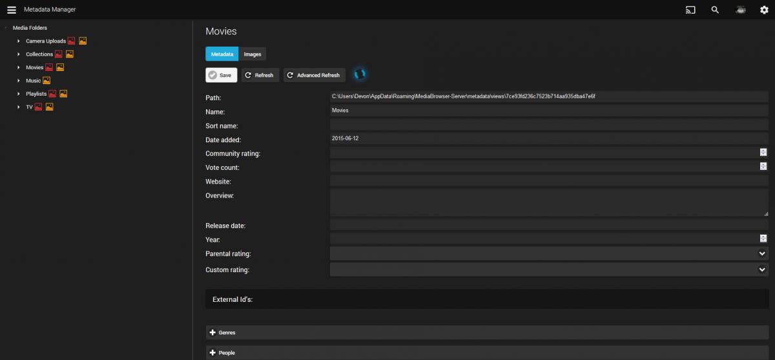
Task: Click the Advanced Refresh button
Action: pos(315,75)
